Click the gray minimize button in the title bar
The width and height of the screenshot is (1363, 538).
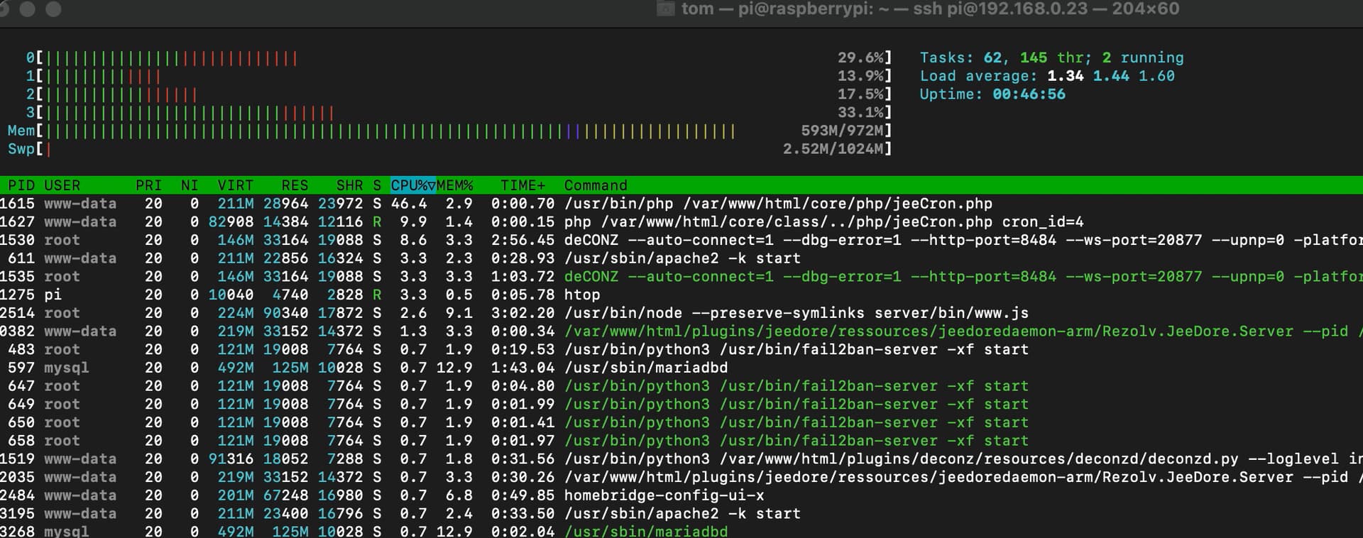(x=28, y=9)
